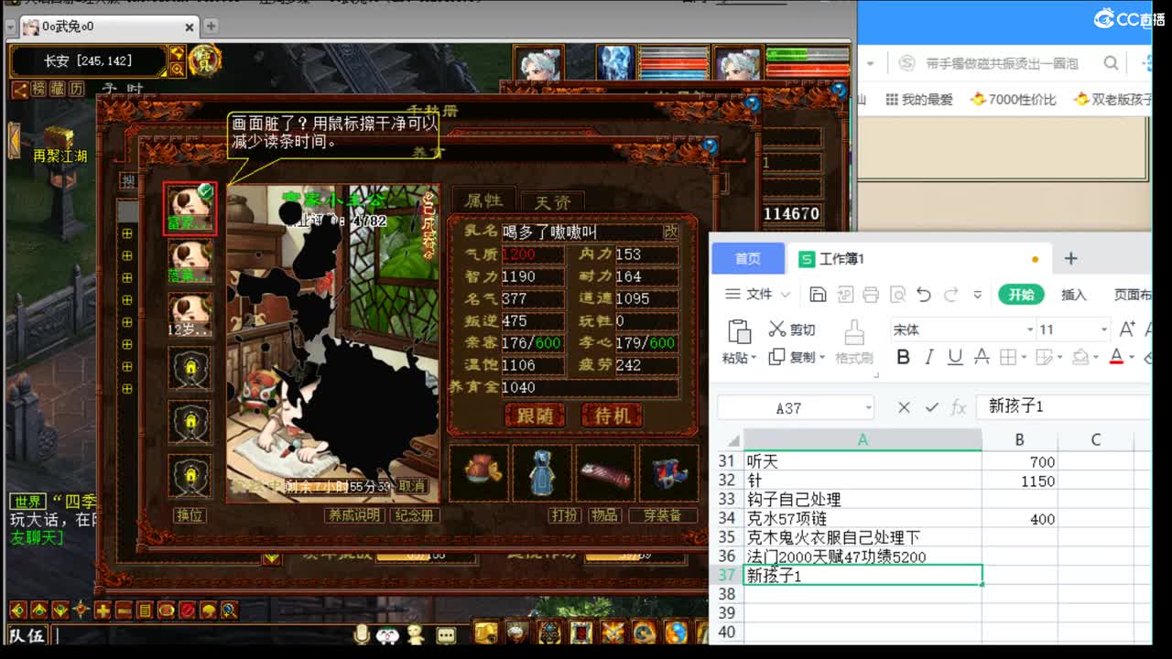Cancel the formula bar entry with X
Image resolution: width=1172 pixels, height=659 pixels.
click(x=904, y=407)
